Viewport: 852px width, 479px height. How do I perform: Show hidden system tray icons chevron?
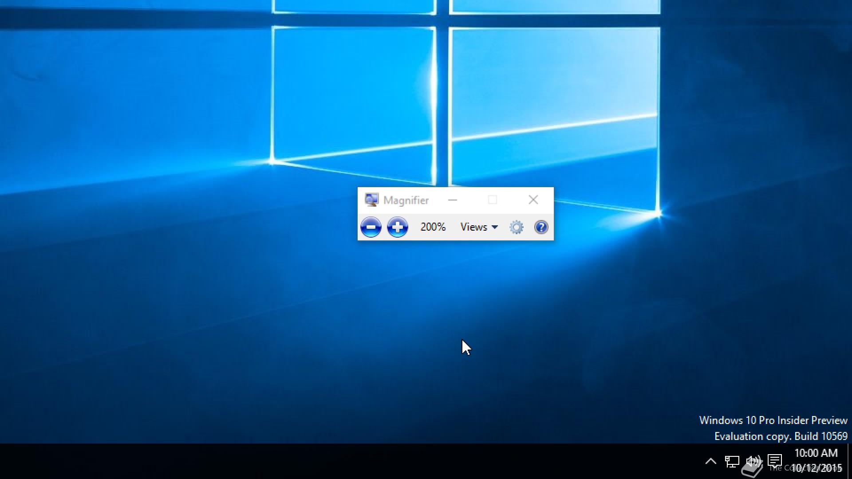(x=710, y=461)
